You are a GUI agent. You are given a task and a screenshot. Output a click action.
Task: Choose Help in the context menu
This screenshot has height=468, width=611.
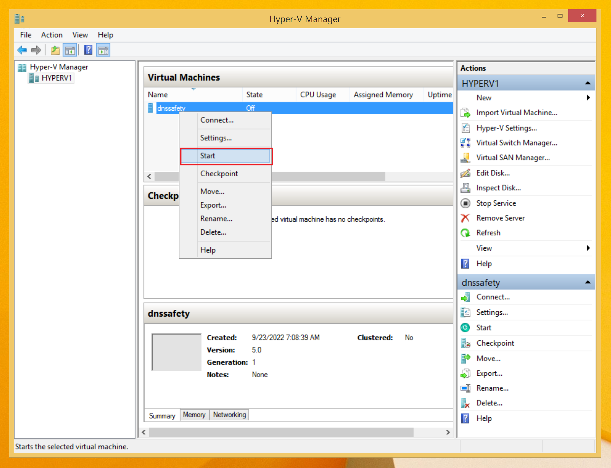click(225, 250)
